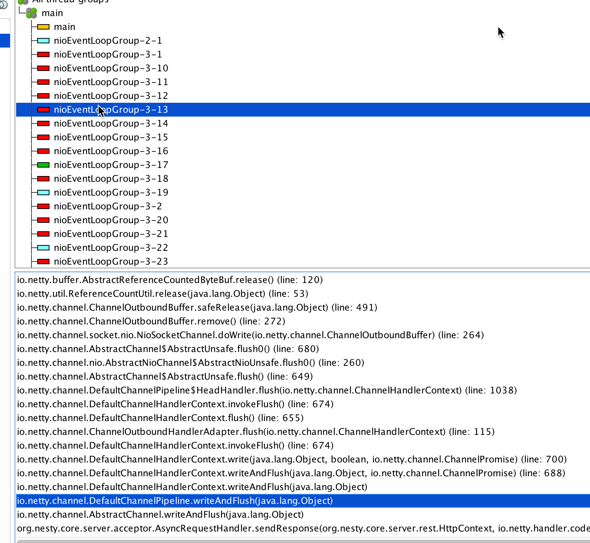
Task: Click the red icon of nioEventLoopGroup-3-14
Action: coord(43,123)
